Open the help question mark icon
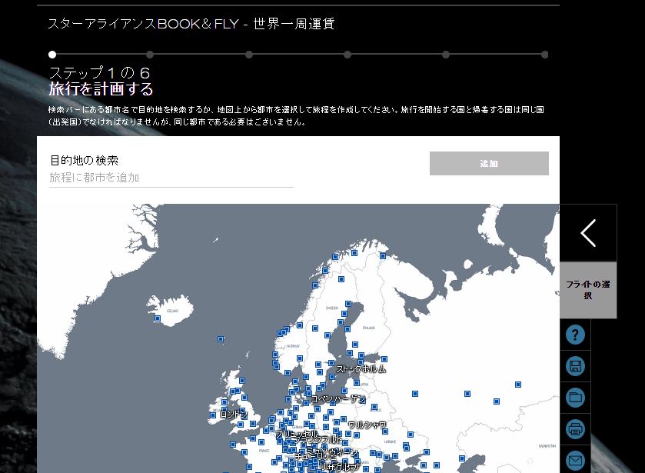 tap(575, 335)
